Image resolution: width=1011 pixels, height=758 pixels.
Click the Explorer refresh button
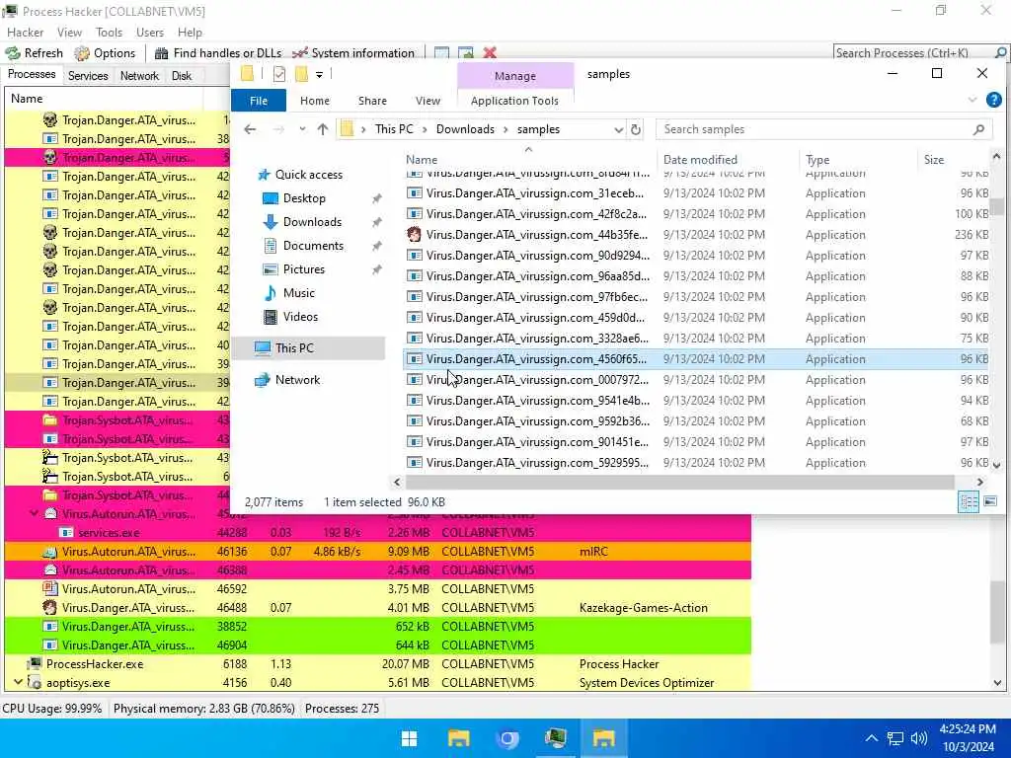tap(636, 129)
